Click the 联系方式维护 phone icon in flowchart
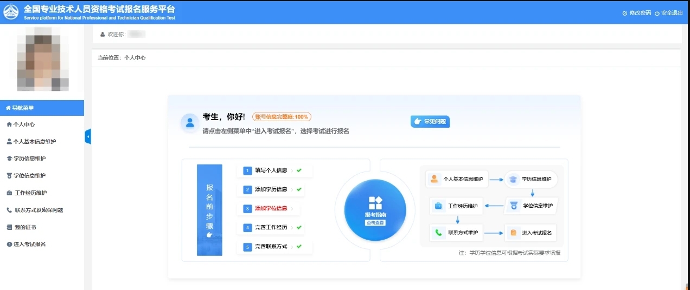Image resolution: width=690 pixels, height=290 pixels. click(x=438, y=233)
